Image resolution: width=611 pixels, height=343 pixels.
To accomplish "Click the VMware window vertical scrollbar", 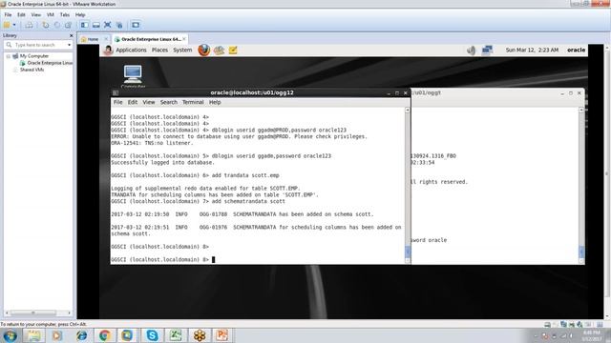I will 607,181.
